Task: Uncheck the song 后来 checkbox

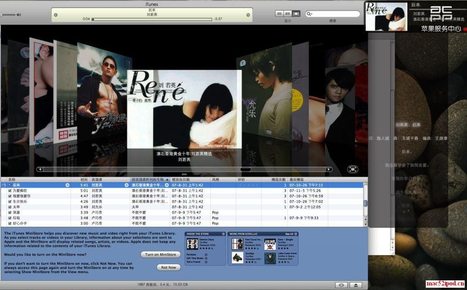Action: click(x=10, y=185)
